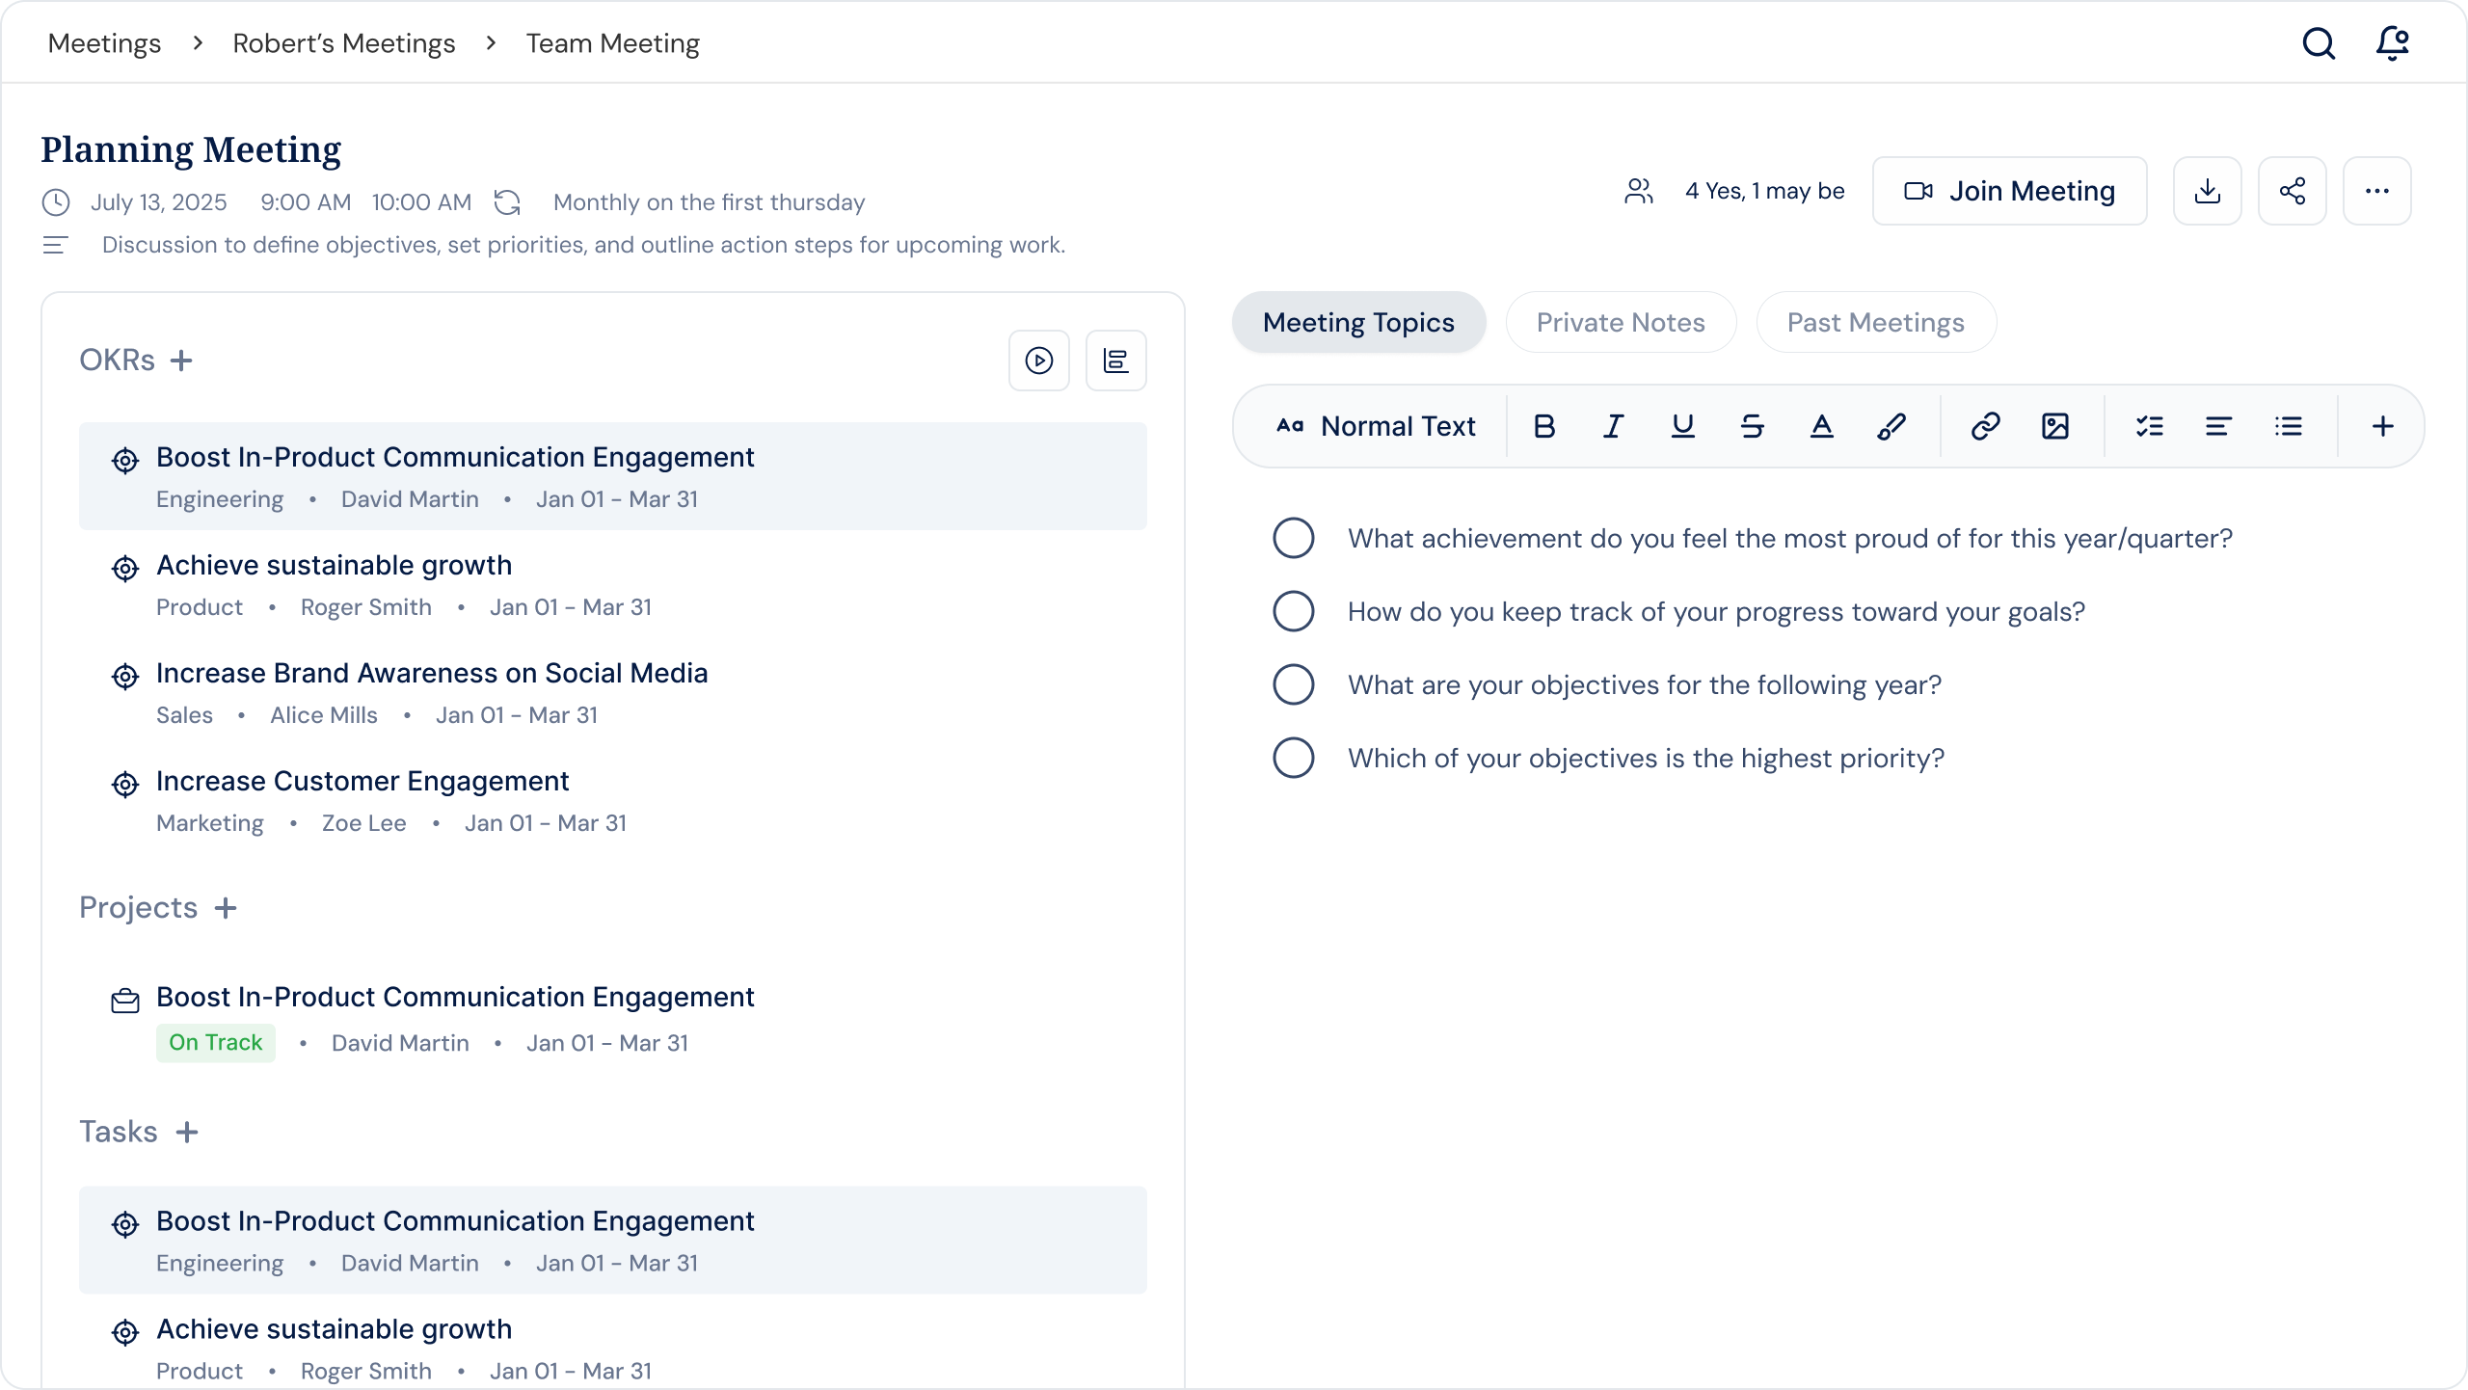Viewport: 2468px width, 1390px height.
Task: Click 'Monthly on the first thursday' recurrence
Action: pos(709,202)
